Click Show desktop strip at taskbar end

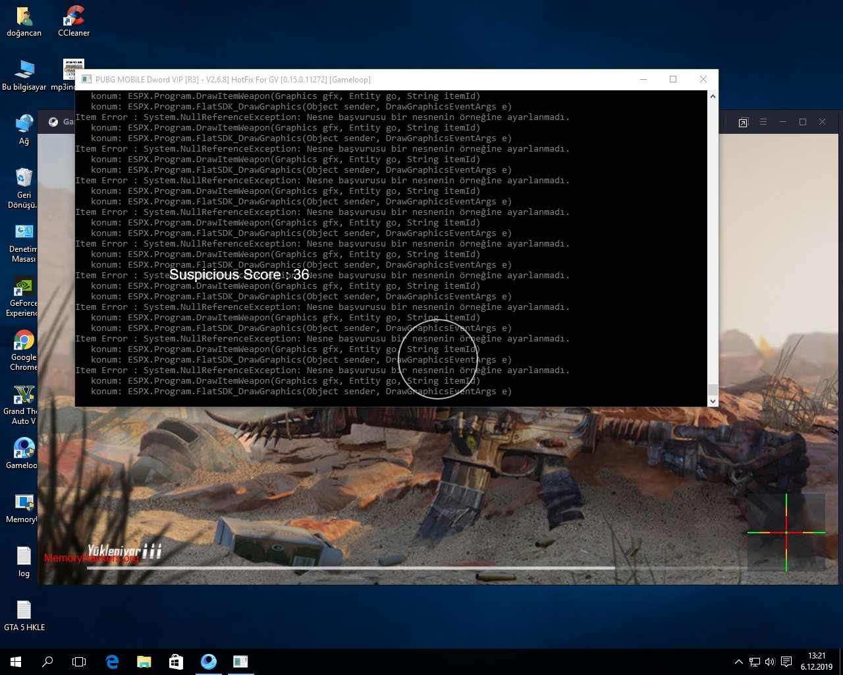[x=841, y=662]
